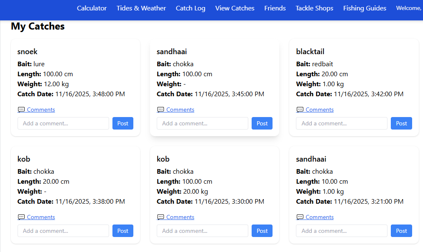423x252 pixels.
Task: Post comment on kob caught at 3:30 PM
Action: tap(262, 231)
